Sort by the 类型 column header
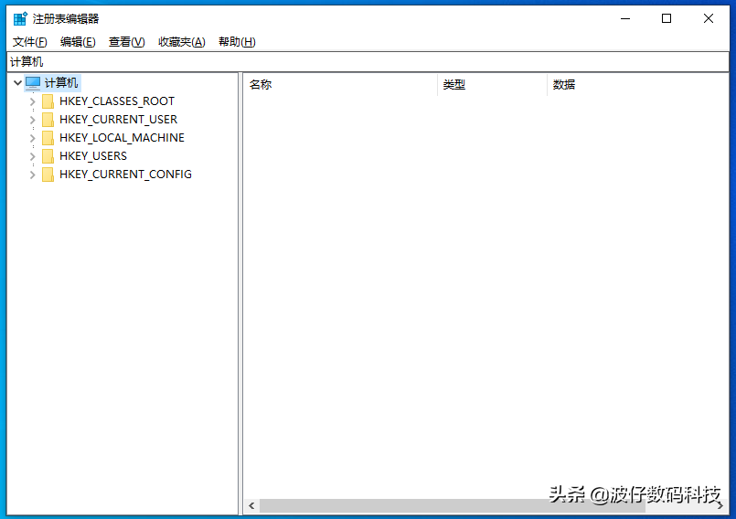736x519 pixels. 492,85
